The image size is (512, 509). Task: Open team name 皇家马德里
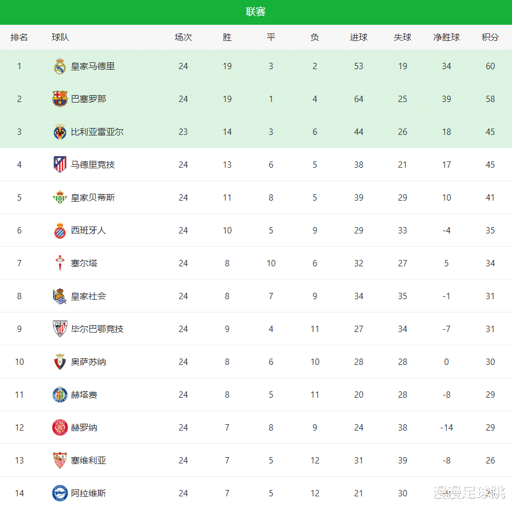[93, 66]
